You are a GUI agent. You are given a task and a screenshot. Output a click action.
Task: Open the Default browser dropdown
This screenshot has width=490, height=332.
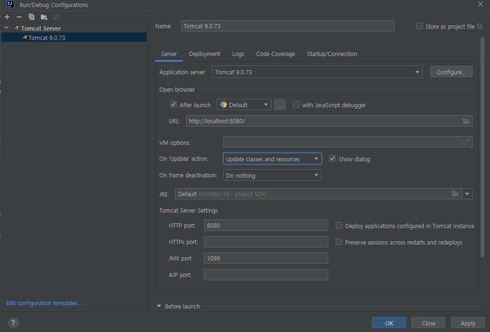point(244,105)
